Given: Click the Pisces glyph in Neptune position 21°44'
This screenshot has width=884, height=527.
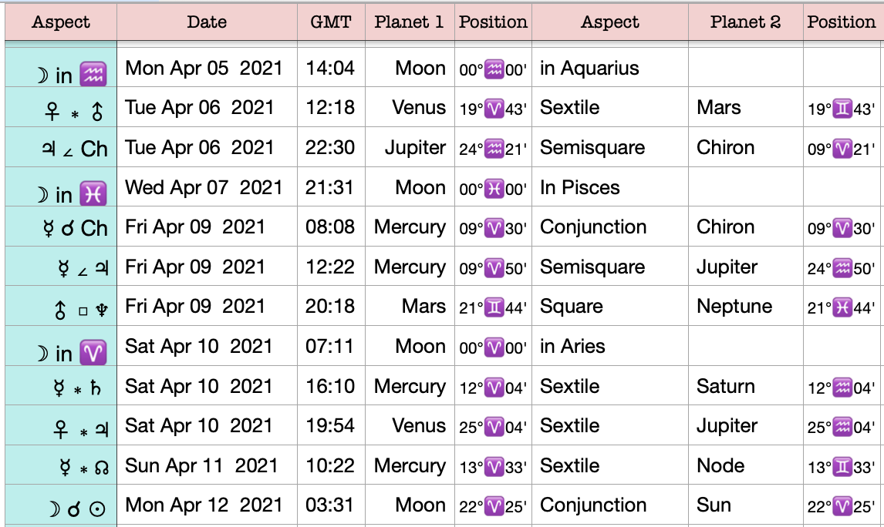Looking at the screenshot, I should click(842, 307).
